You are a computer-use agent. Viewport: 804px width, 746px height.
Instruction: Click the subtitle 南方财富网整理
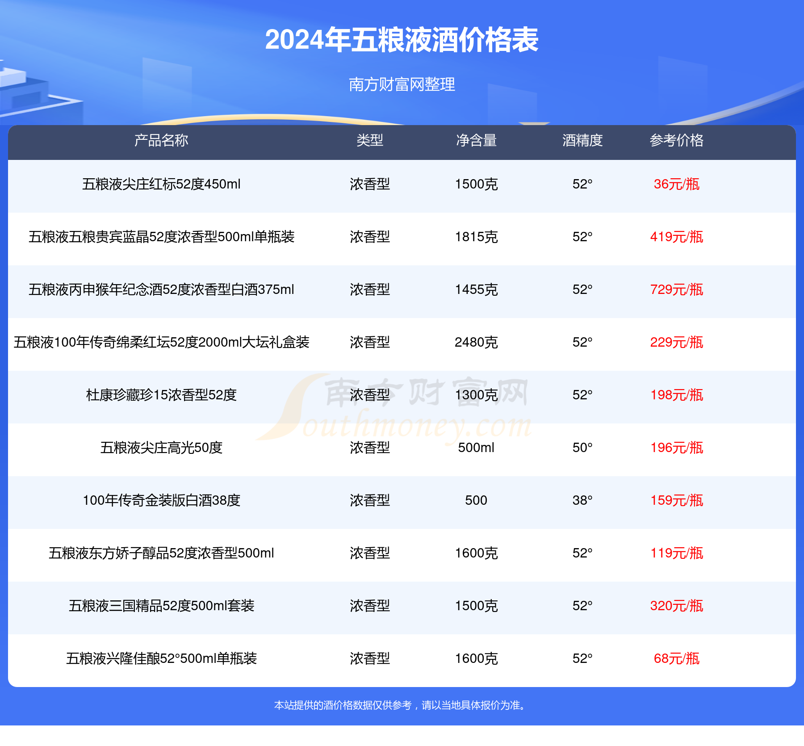coord(402,84)
